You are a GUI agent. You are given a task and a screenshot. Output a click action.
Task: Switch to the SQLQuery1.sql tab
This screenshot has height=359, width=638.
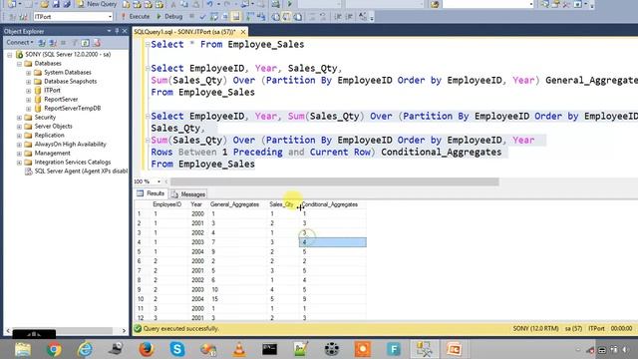click(184, 31)
